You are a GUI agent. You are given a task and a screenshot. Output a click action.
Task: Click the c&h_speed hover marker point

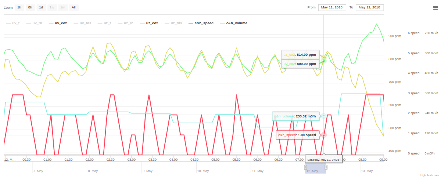pyautogui.click(x=324, y=135)
